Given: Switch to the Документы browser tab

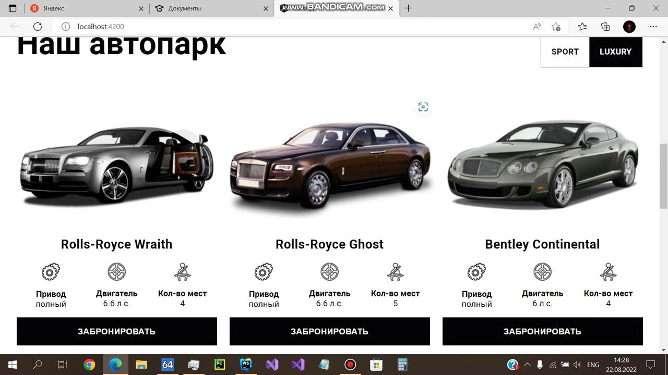Looking at the screenshot, I should click(212, 8).
